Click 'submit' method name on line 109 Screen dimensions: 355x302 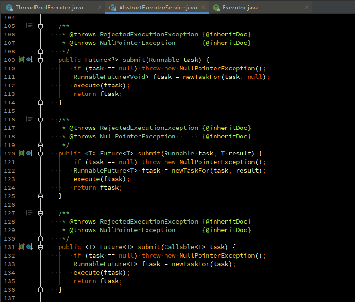click(134, 60)
